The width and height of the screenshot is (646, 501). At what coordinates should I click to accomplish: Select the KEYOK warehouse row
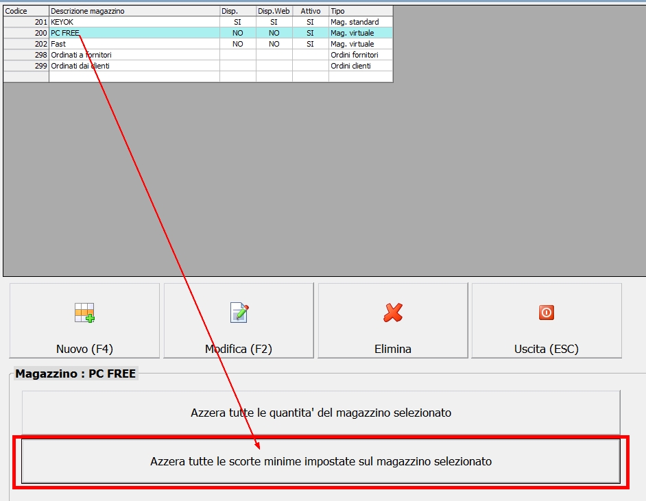click(198, 22)
